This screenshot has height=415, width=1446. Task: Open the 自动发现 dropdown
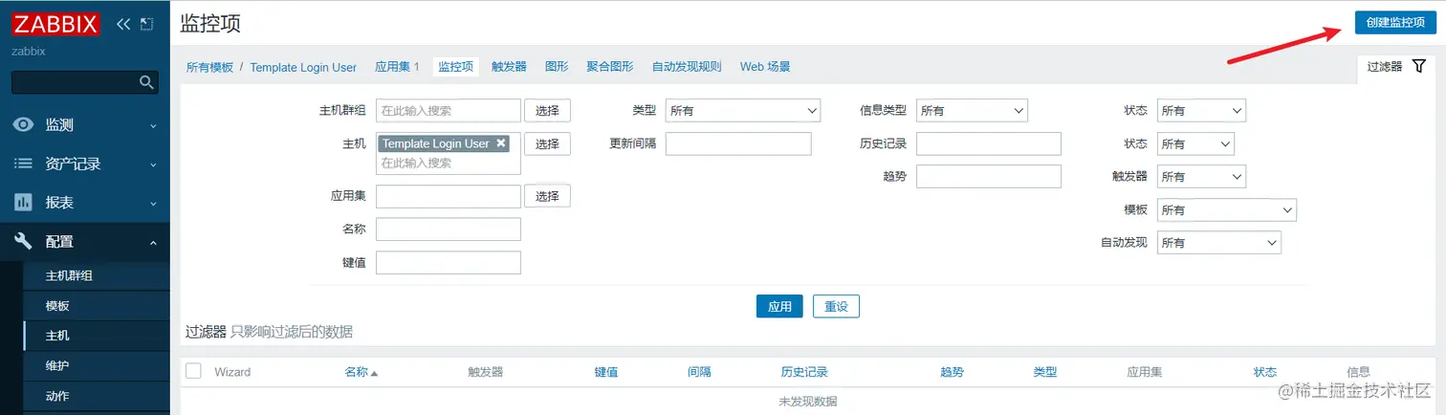[x=1219, y=243]
